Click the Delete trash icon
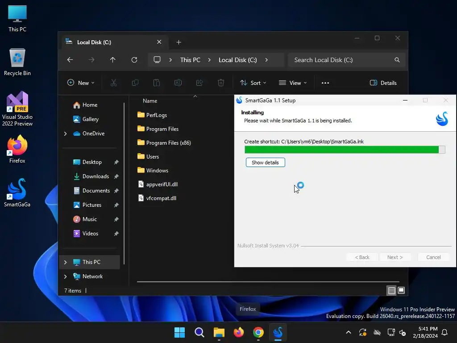 tap(221, 83)
